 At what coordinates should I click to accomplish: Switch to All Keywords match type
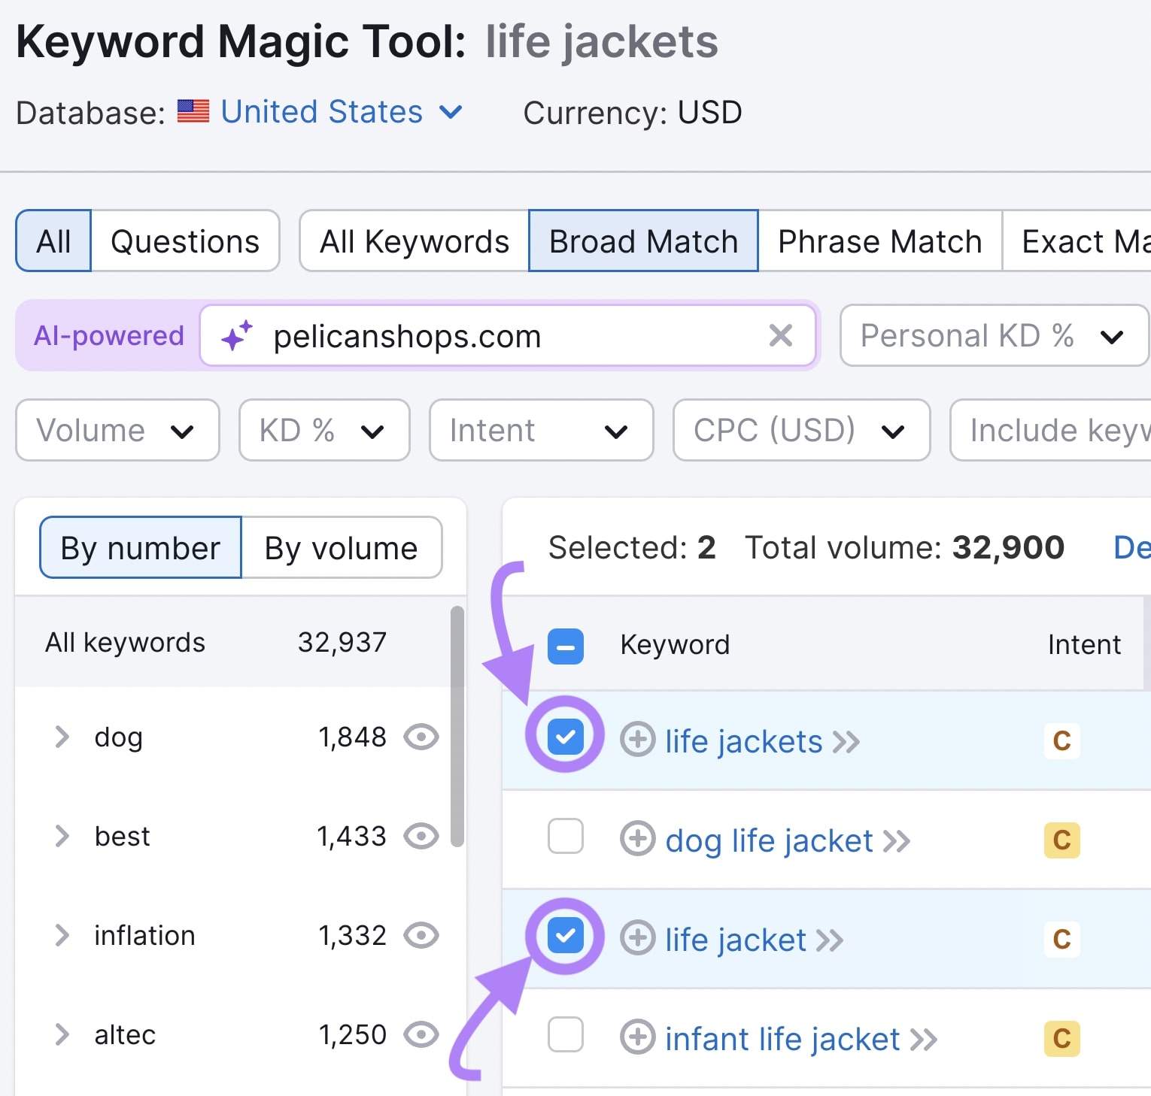coord(414,241)
